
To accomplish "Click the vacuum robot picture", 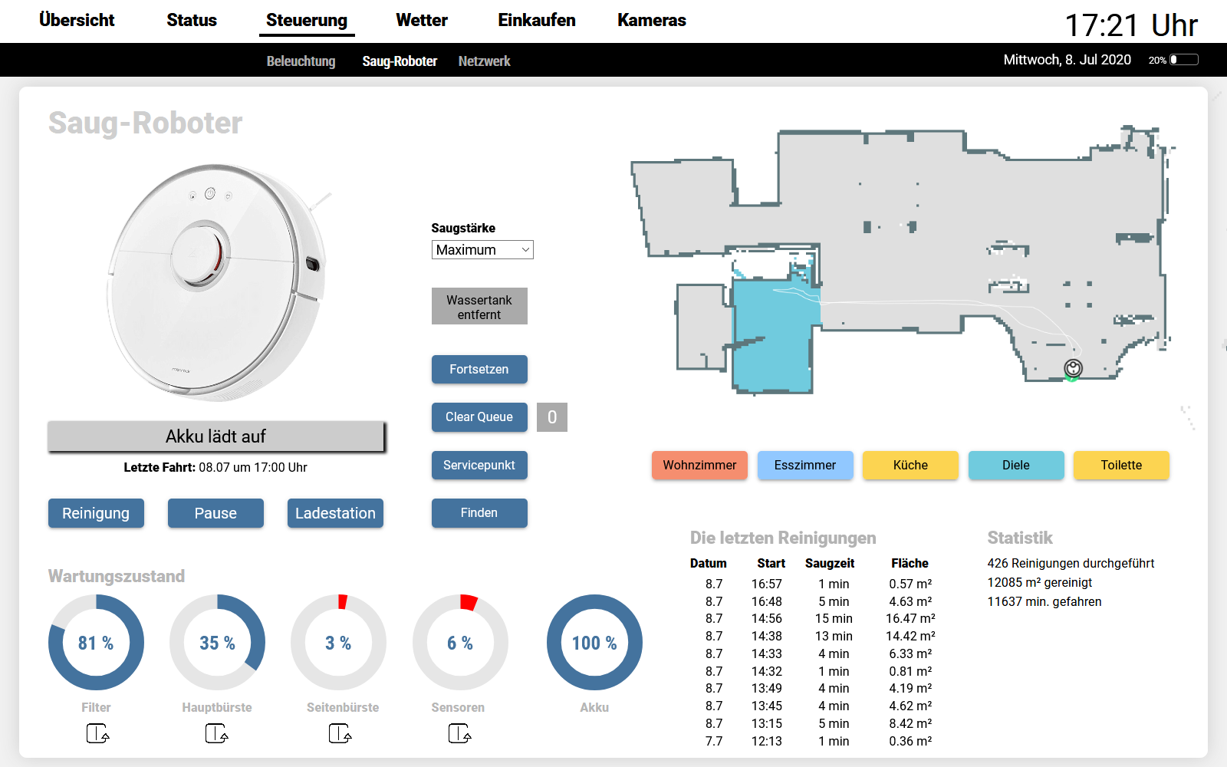I will (216, 281).
